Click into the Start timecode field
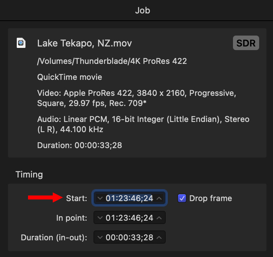 tap(129, 199)
